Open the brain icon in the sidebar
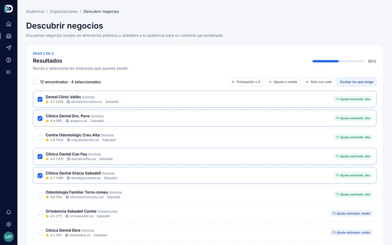 click(x=9, y=60)
